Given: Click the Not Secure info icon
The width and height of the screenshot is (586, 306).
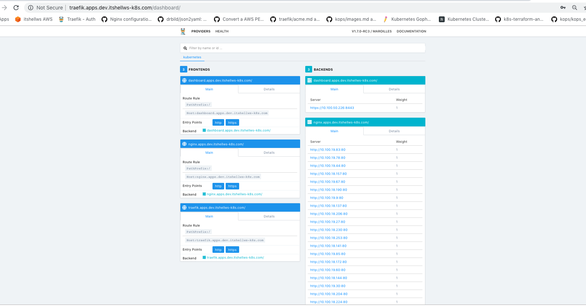Looking at the screenshot, I should [31, 8].
